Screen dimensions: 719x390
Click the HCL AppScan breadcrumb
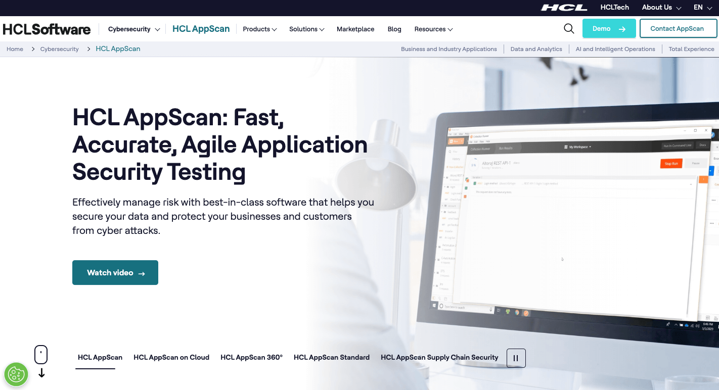(x=118, y=49)
